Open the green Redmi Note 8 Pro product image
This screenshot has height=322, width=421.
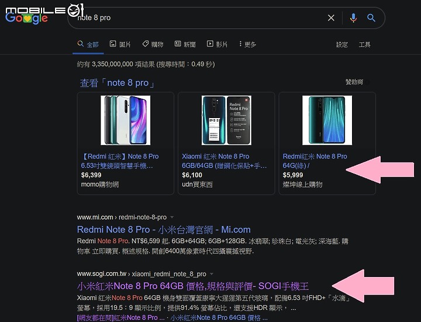327,120
